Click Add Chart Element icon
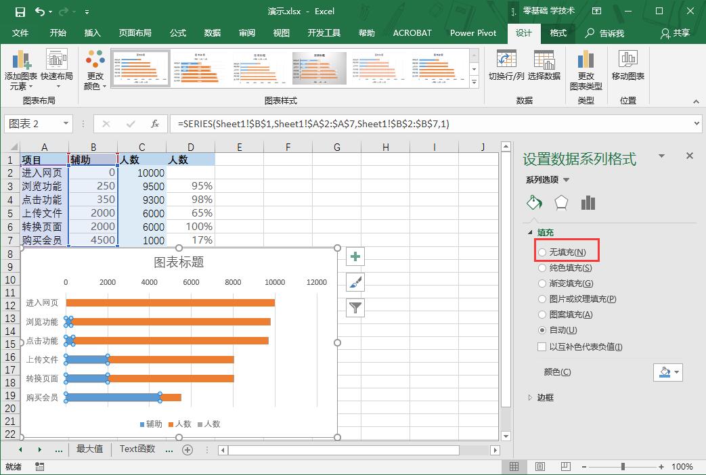 pos(20,60)
